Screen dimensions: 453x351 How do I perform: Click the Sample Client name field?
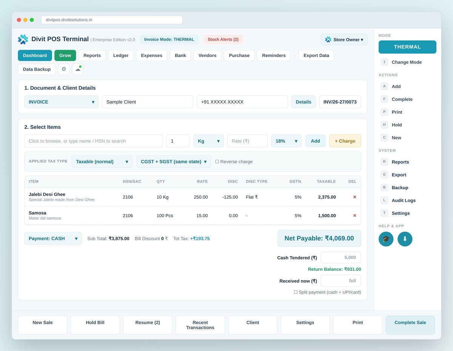point(148,102)
